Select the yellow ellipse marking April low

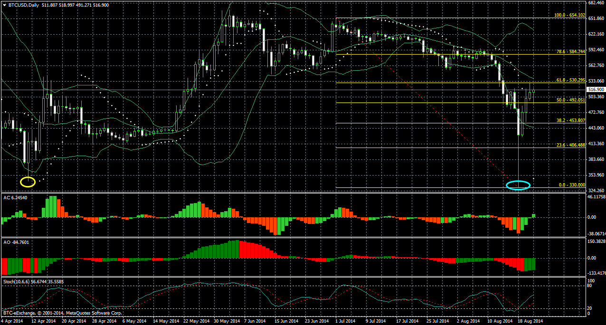(28, 181)
